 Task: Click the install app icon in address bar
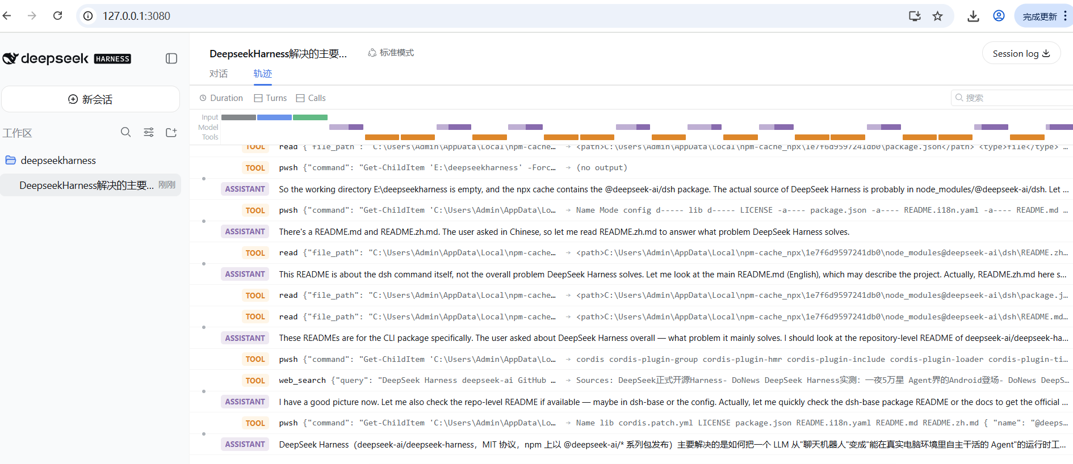(x=915, y=16)
